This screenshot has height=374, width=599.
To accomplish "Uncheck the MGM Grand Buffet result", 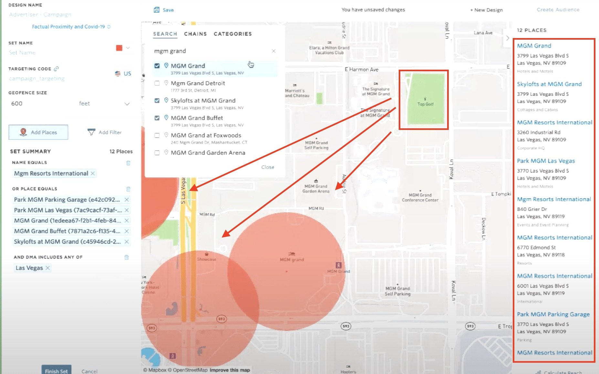I will click(157, 118).
